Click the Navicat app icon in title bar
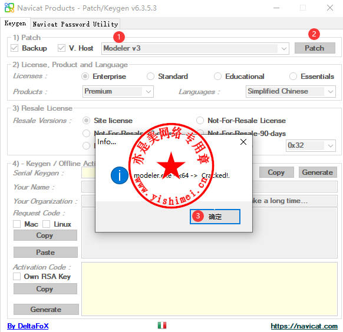This screenshot has height=332, width=343. (9, 8)
